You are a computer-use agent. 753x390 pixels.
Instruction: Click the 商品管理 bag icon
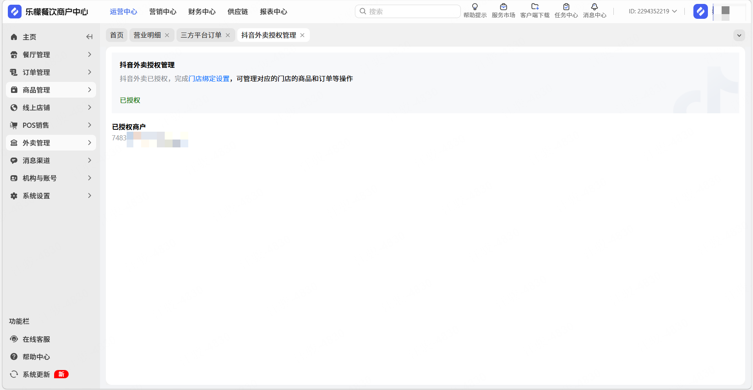[x=14, y=90]
